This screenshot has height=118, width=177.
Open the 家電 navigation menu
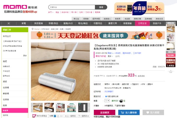24,23
